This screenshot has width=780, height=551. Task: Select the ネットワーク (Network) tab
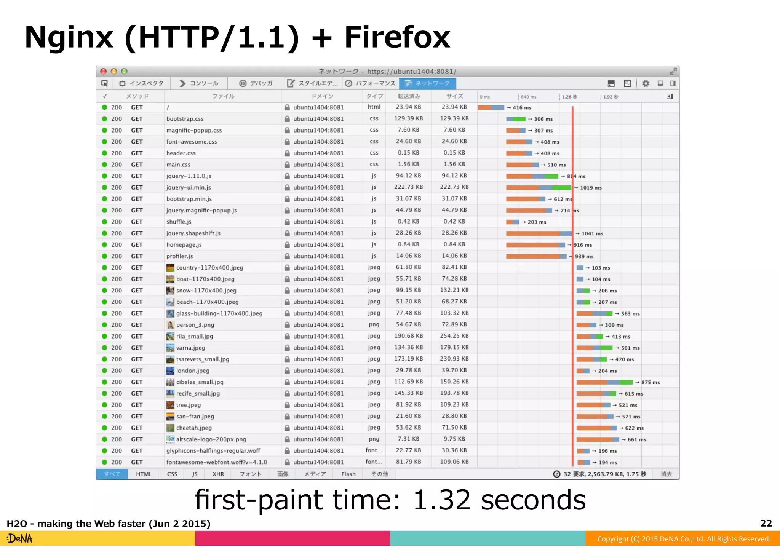point(427,83)
